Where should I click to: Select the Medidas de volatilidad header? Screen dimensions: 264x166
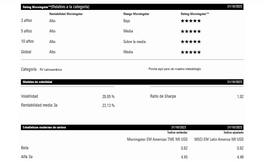[x=38, y=82]
